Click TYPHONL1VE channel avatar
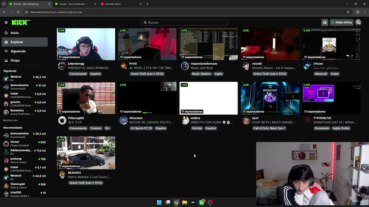Image resolution: width=369 pixels, height=207 pixels. point(308,120)
